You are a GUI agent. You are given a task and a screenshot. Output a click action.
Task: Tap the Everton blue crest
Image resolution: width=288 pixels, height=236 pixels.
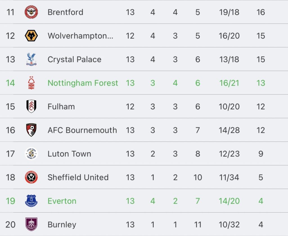tap(31, 201)
